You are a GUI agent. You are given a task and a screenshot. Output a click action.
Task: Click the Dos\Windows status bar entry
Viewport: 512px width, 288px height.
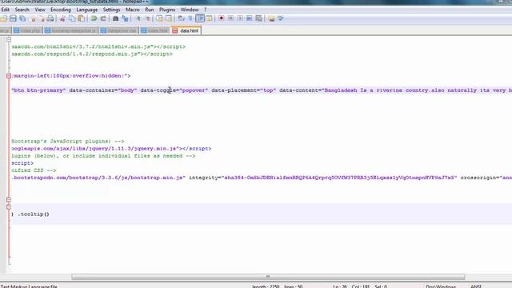(441, 286)
